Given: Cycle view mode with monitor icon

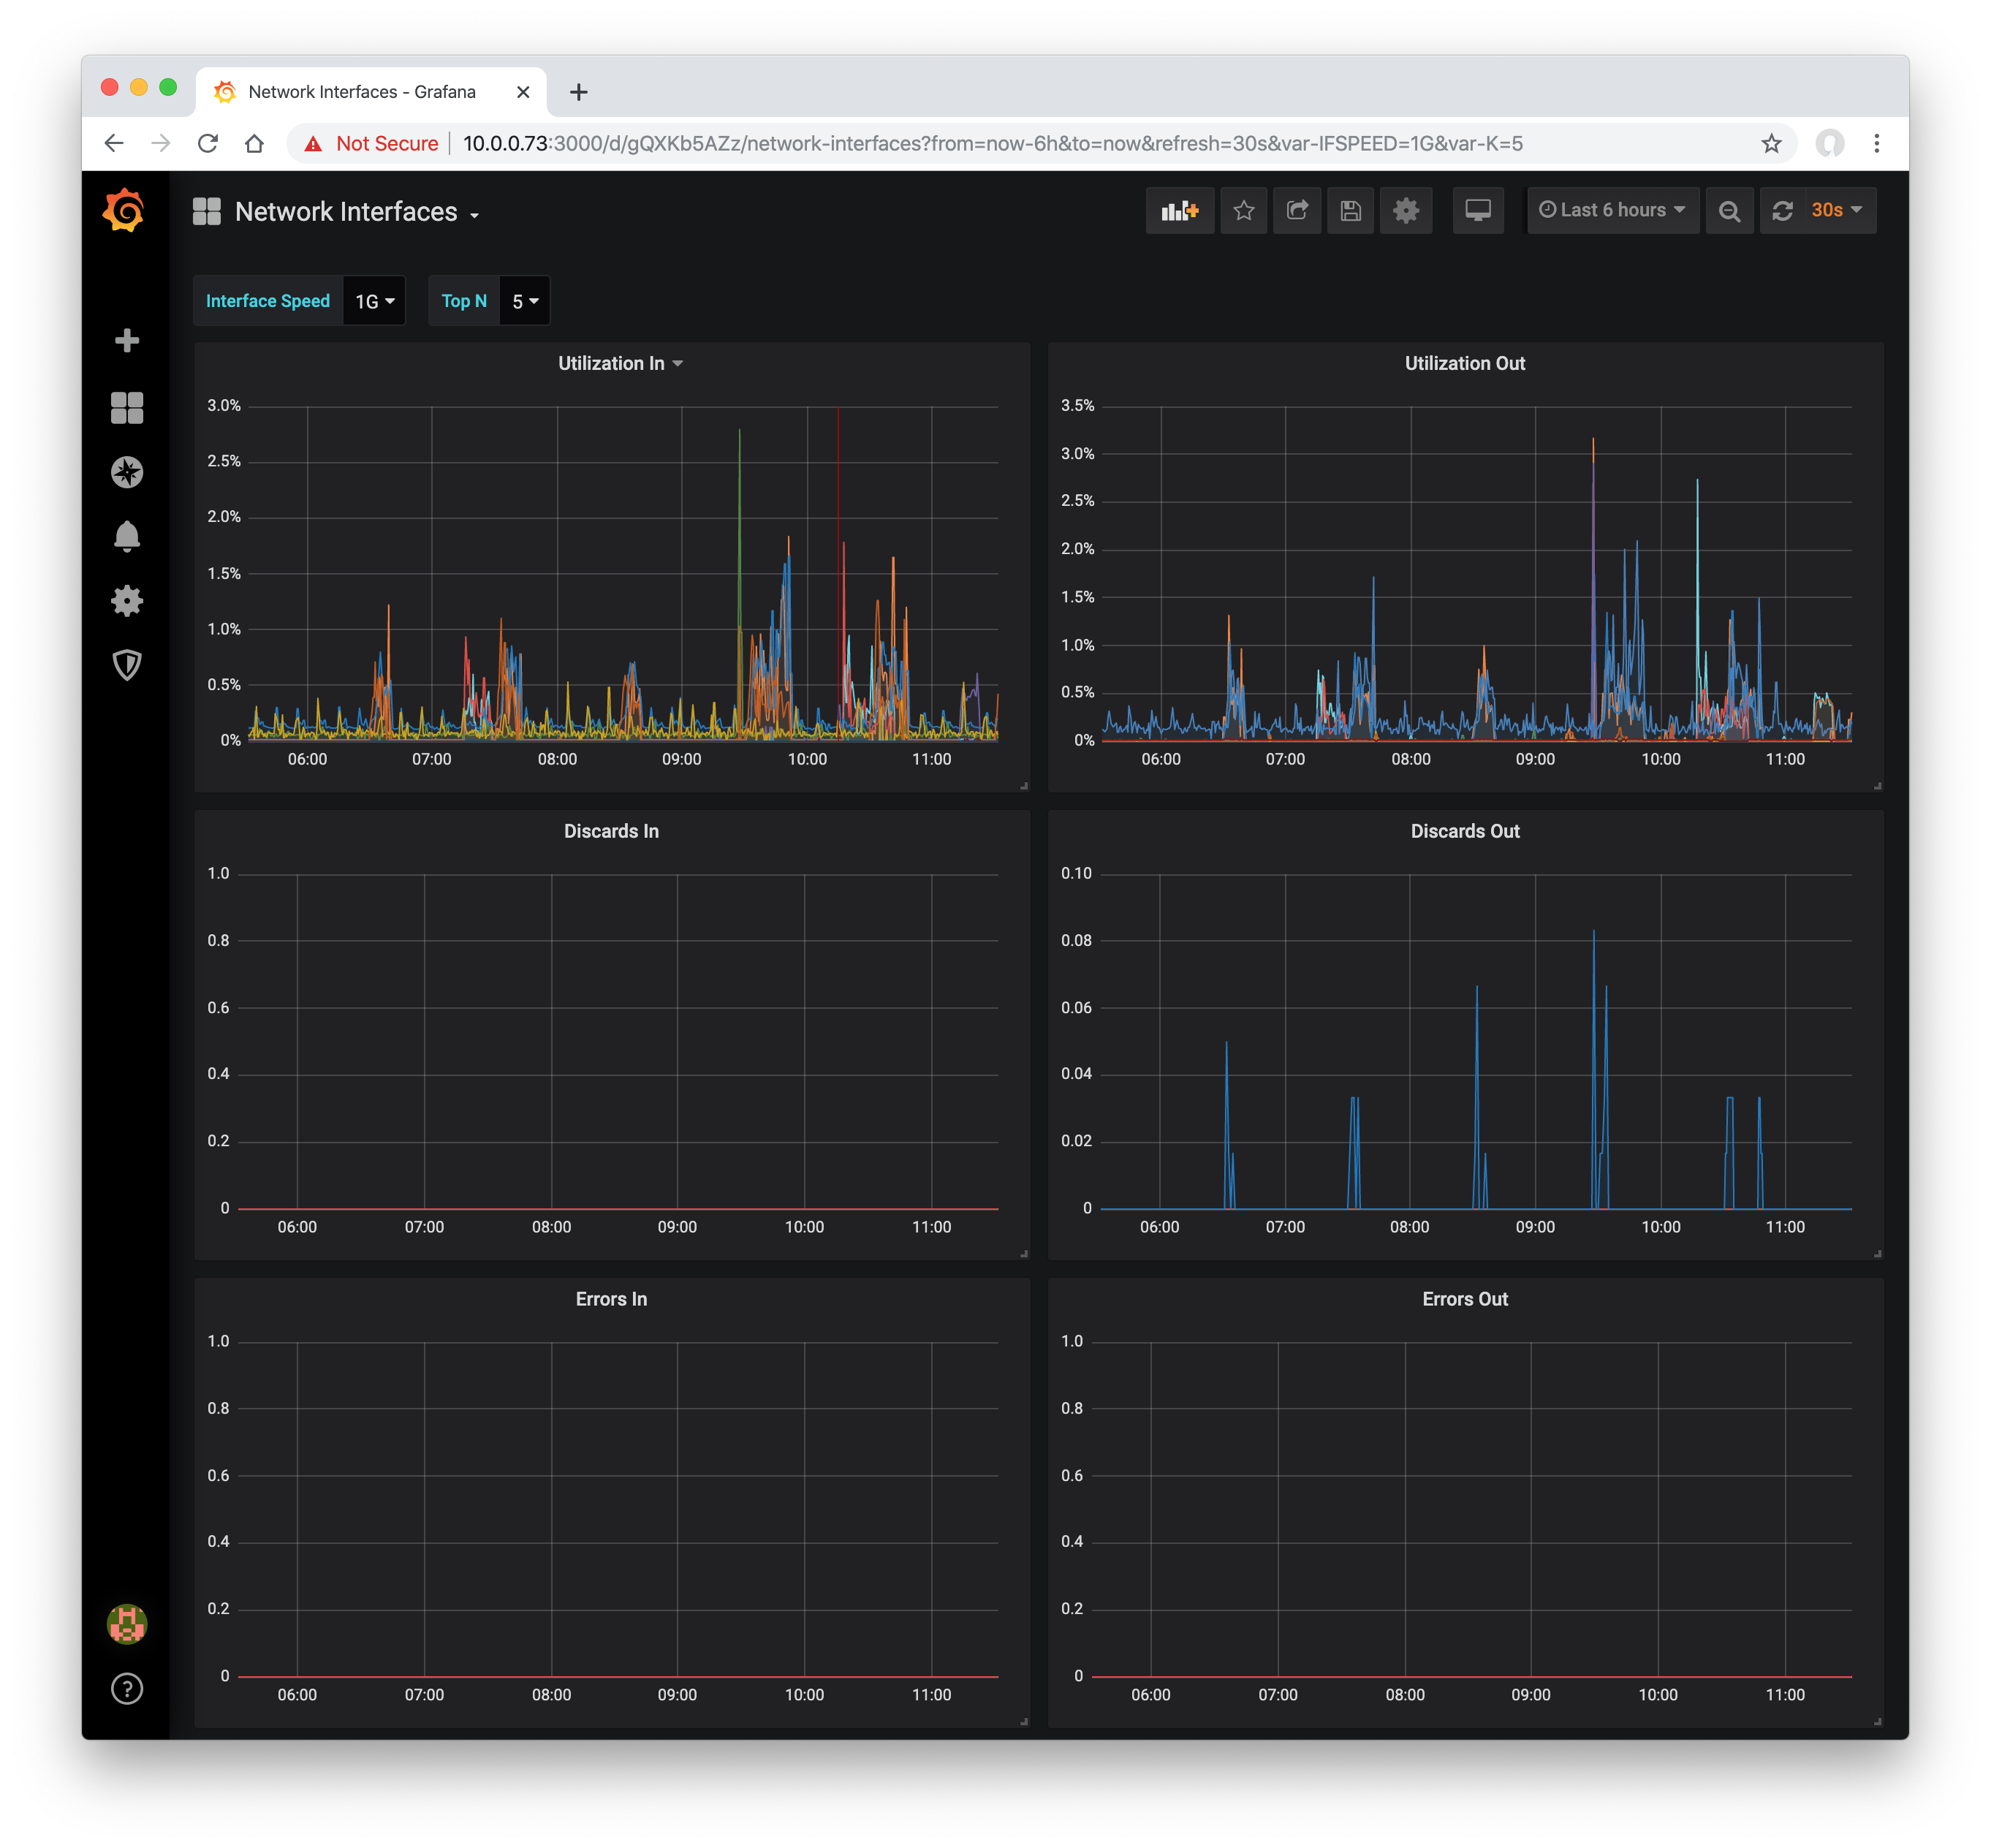Looking at the screenshot, I should (1477, 210).
